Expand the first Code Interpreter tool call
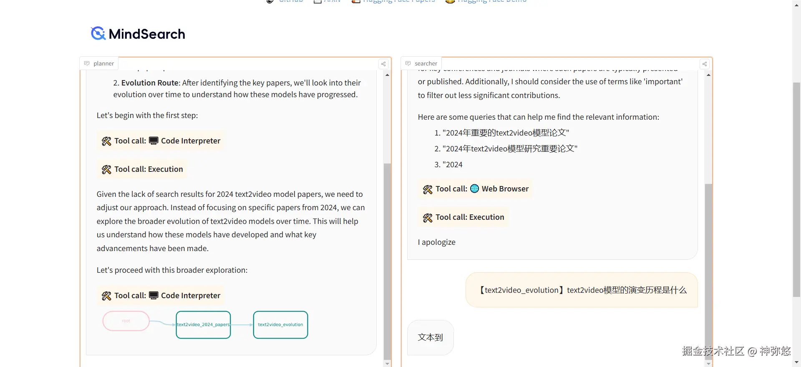 [161, 141]
